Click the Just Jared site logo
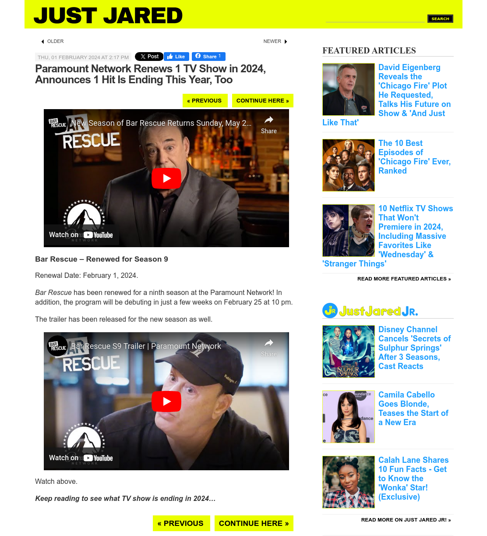The height and width of the screenshot is (536, 487). pos(108,15)
